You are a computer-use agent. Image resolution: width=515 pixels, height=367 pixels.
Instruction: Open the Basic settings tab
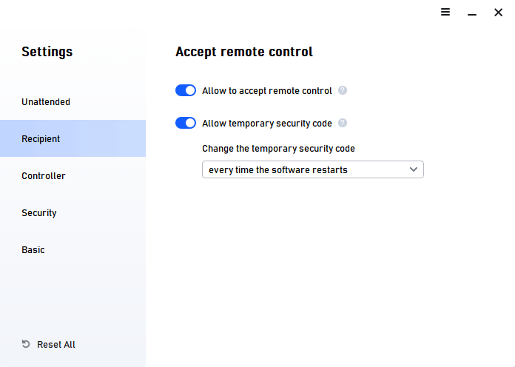pyautogui.click(x=33, y=250)
